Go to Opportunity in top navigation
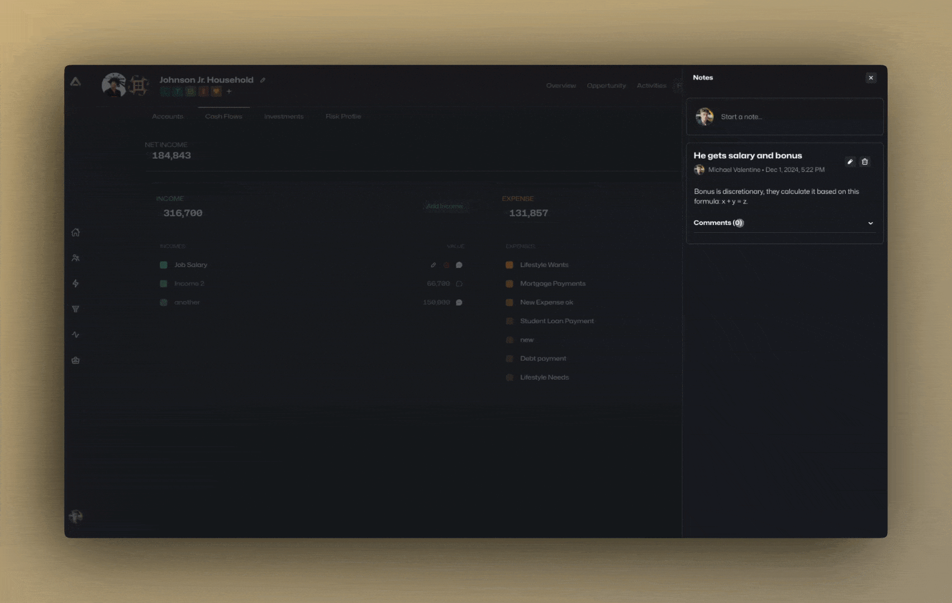Viewport: 952px width, 603px height. click(606, 85)
